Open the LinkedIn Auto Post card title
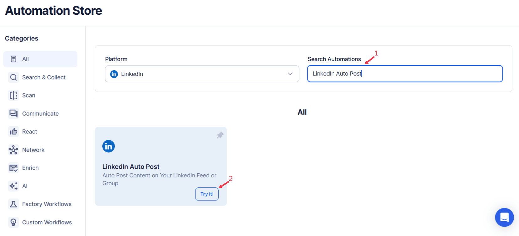Screen dimensions: 519x236 click(x=131, y=166)
